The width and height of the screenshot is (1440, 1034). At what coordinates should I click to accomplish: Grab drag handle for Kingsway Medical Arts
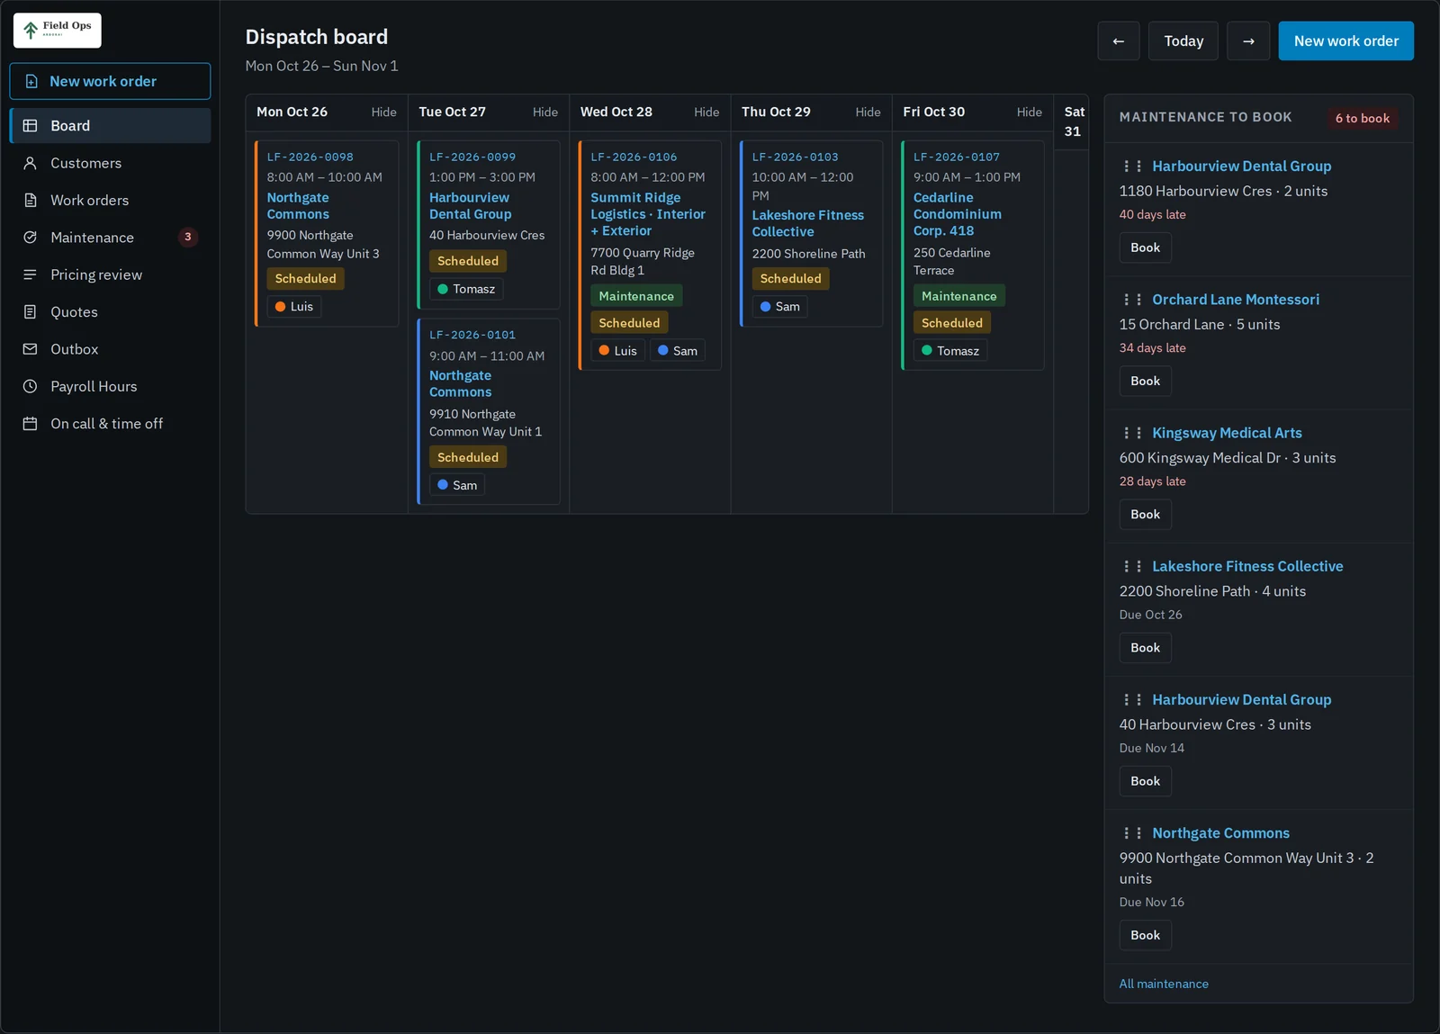click(x=1132, y=433)
